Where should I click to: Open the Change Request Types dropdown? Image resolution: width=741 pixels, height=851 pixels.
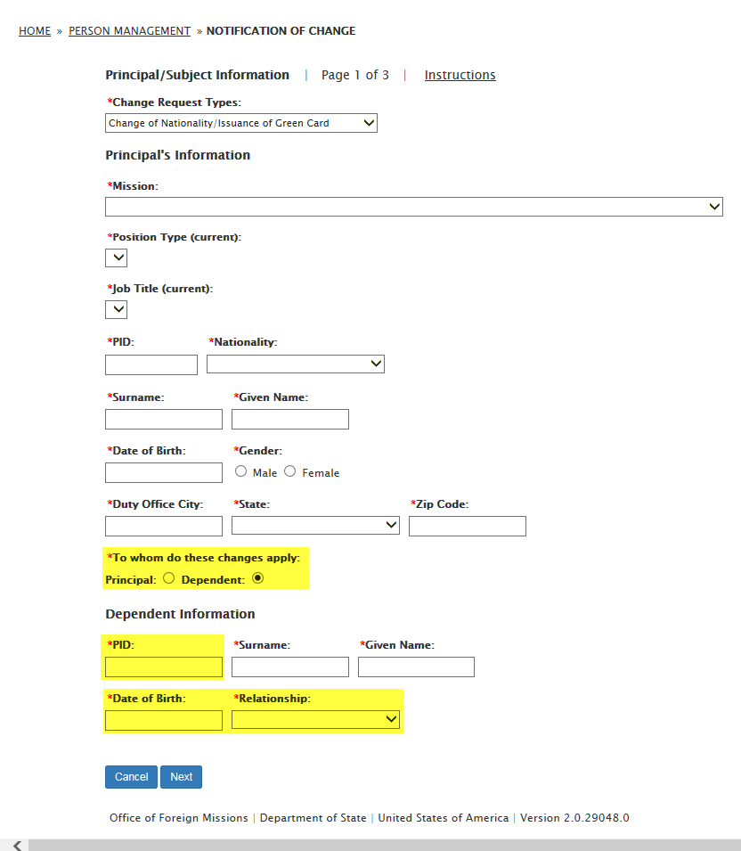(240, 123)
